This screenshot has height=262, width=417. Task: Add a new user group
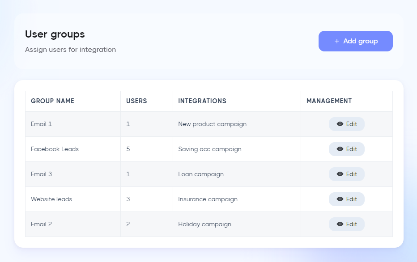click(x=356, y=41)
